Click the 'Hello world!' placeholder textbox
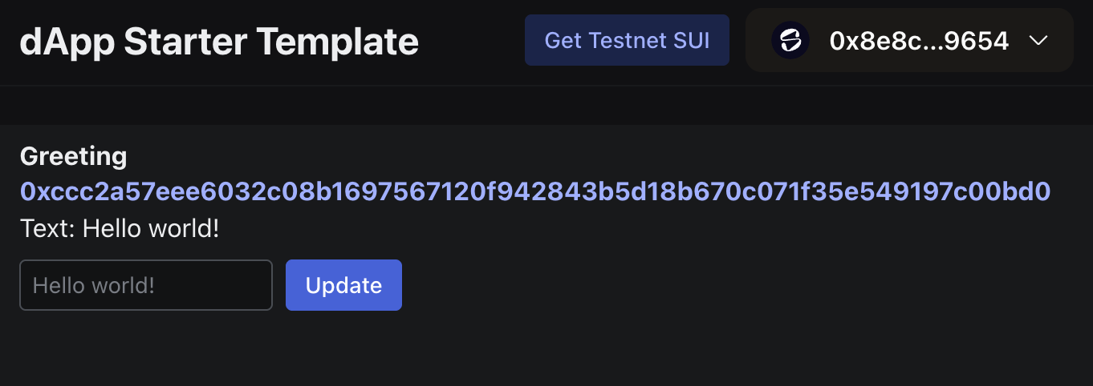The height and width of the screenshot is (386, 1093). (146, 285)
